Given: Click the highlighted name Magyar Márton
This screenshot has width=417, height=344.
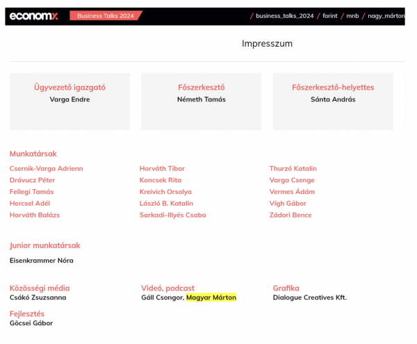Looking at the screenshot, I should [x=211, y=297].
